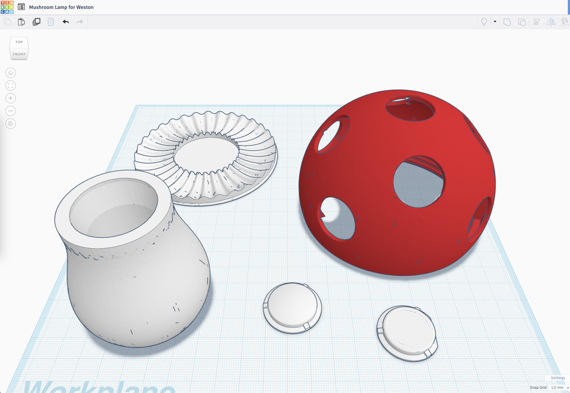Redo with the forward arrow
The image size is (570, 393).
coord(80,22)
